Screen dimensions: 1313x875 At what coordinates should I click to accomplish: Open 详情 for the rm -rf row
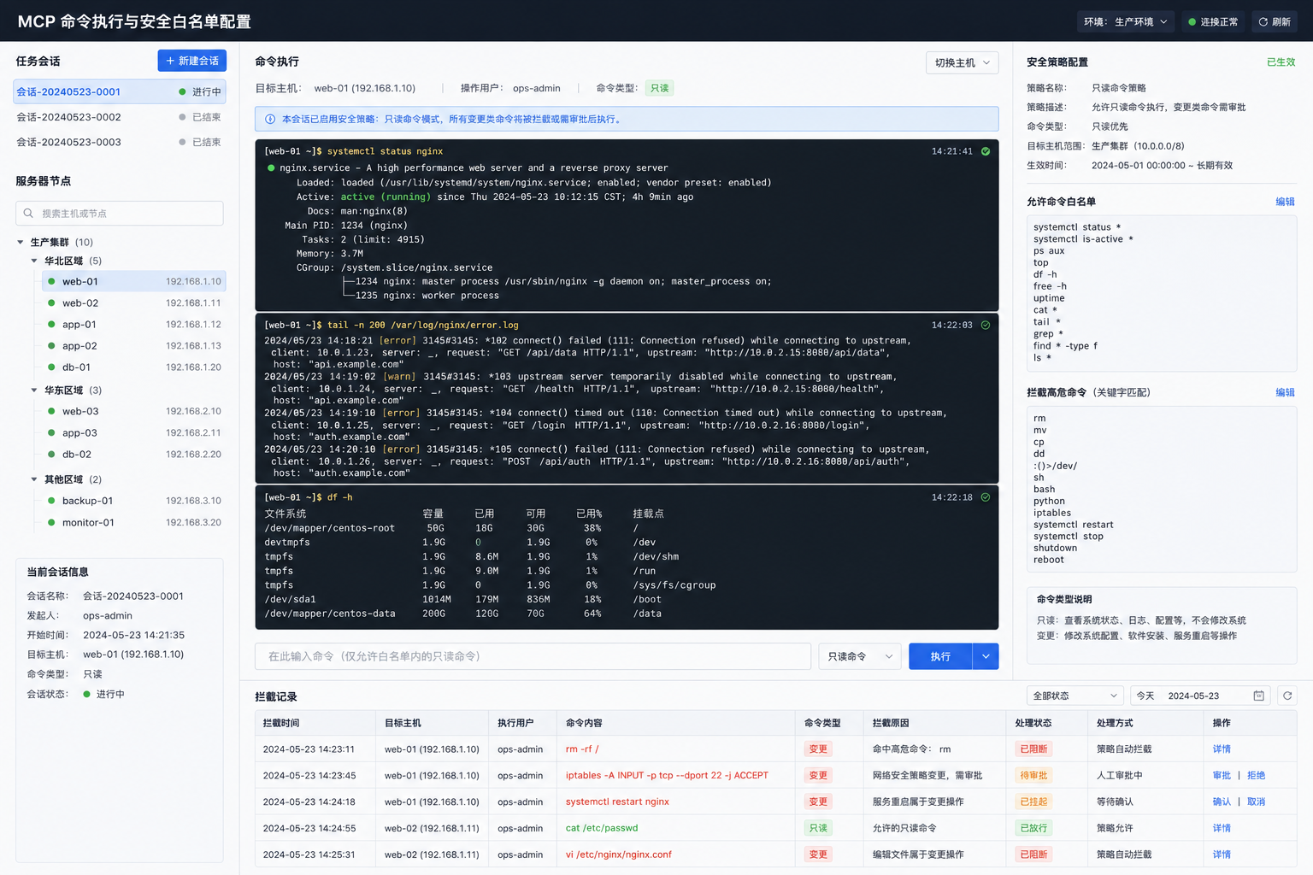pos(1222,749)
